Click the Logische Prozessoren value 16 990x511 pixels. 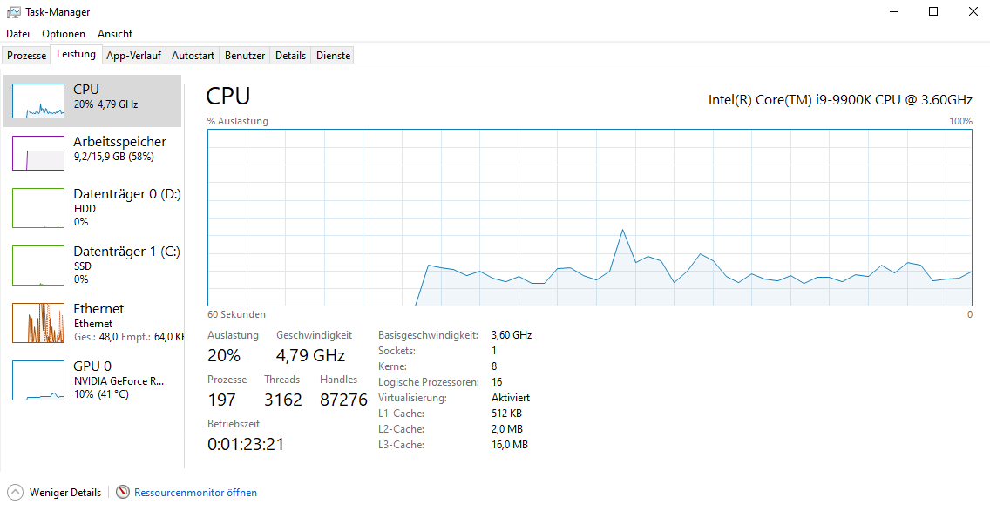[x=497, y=381]
